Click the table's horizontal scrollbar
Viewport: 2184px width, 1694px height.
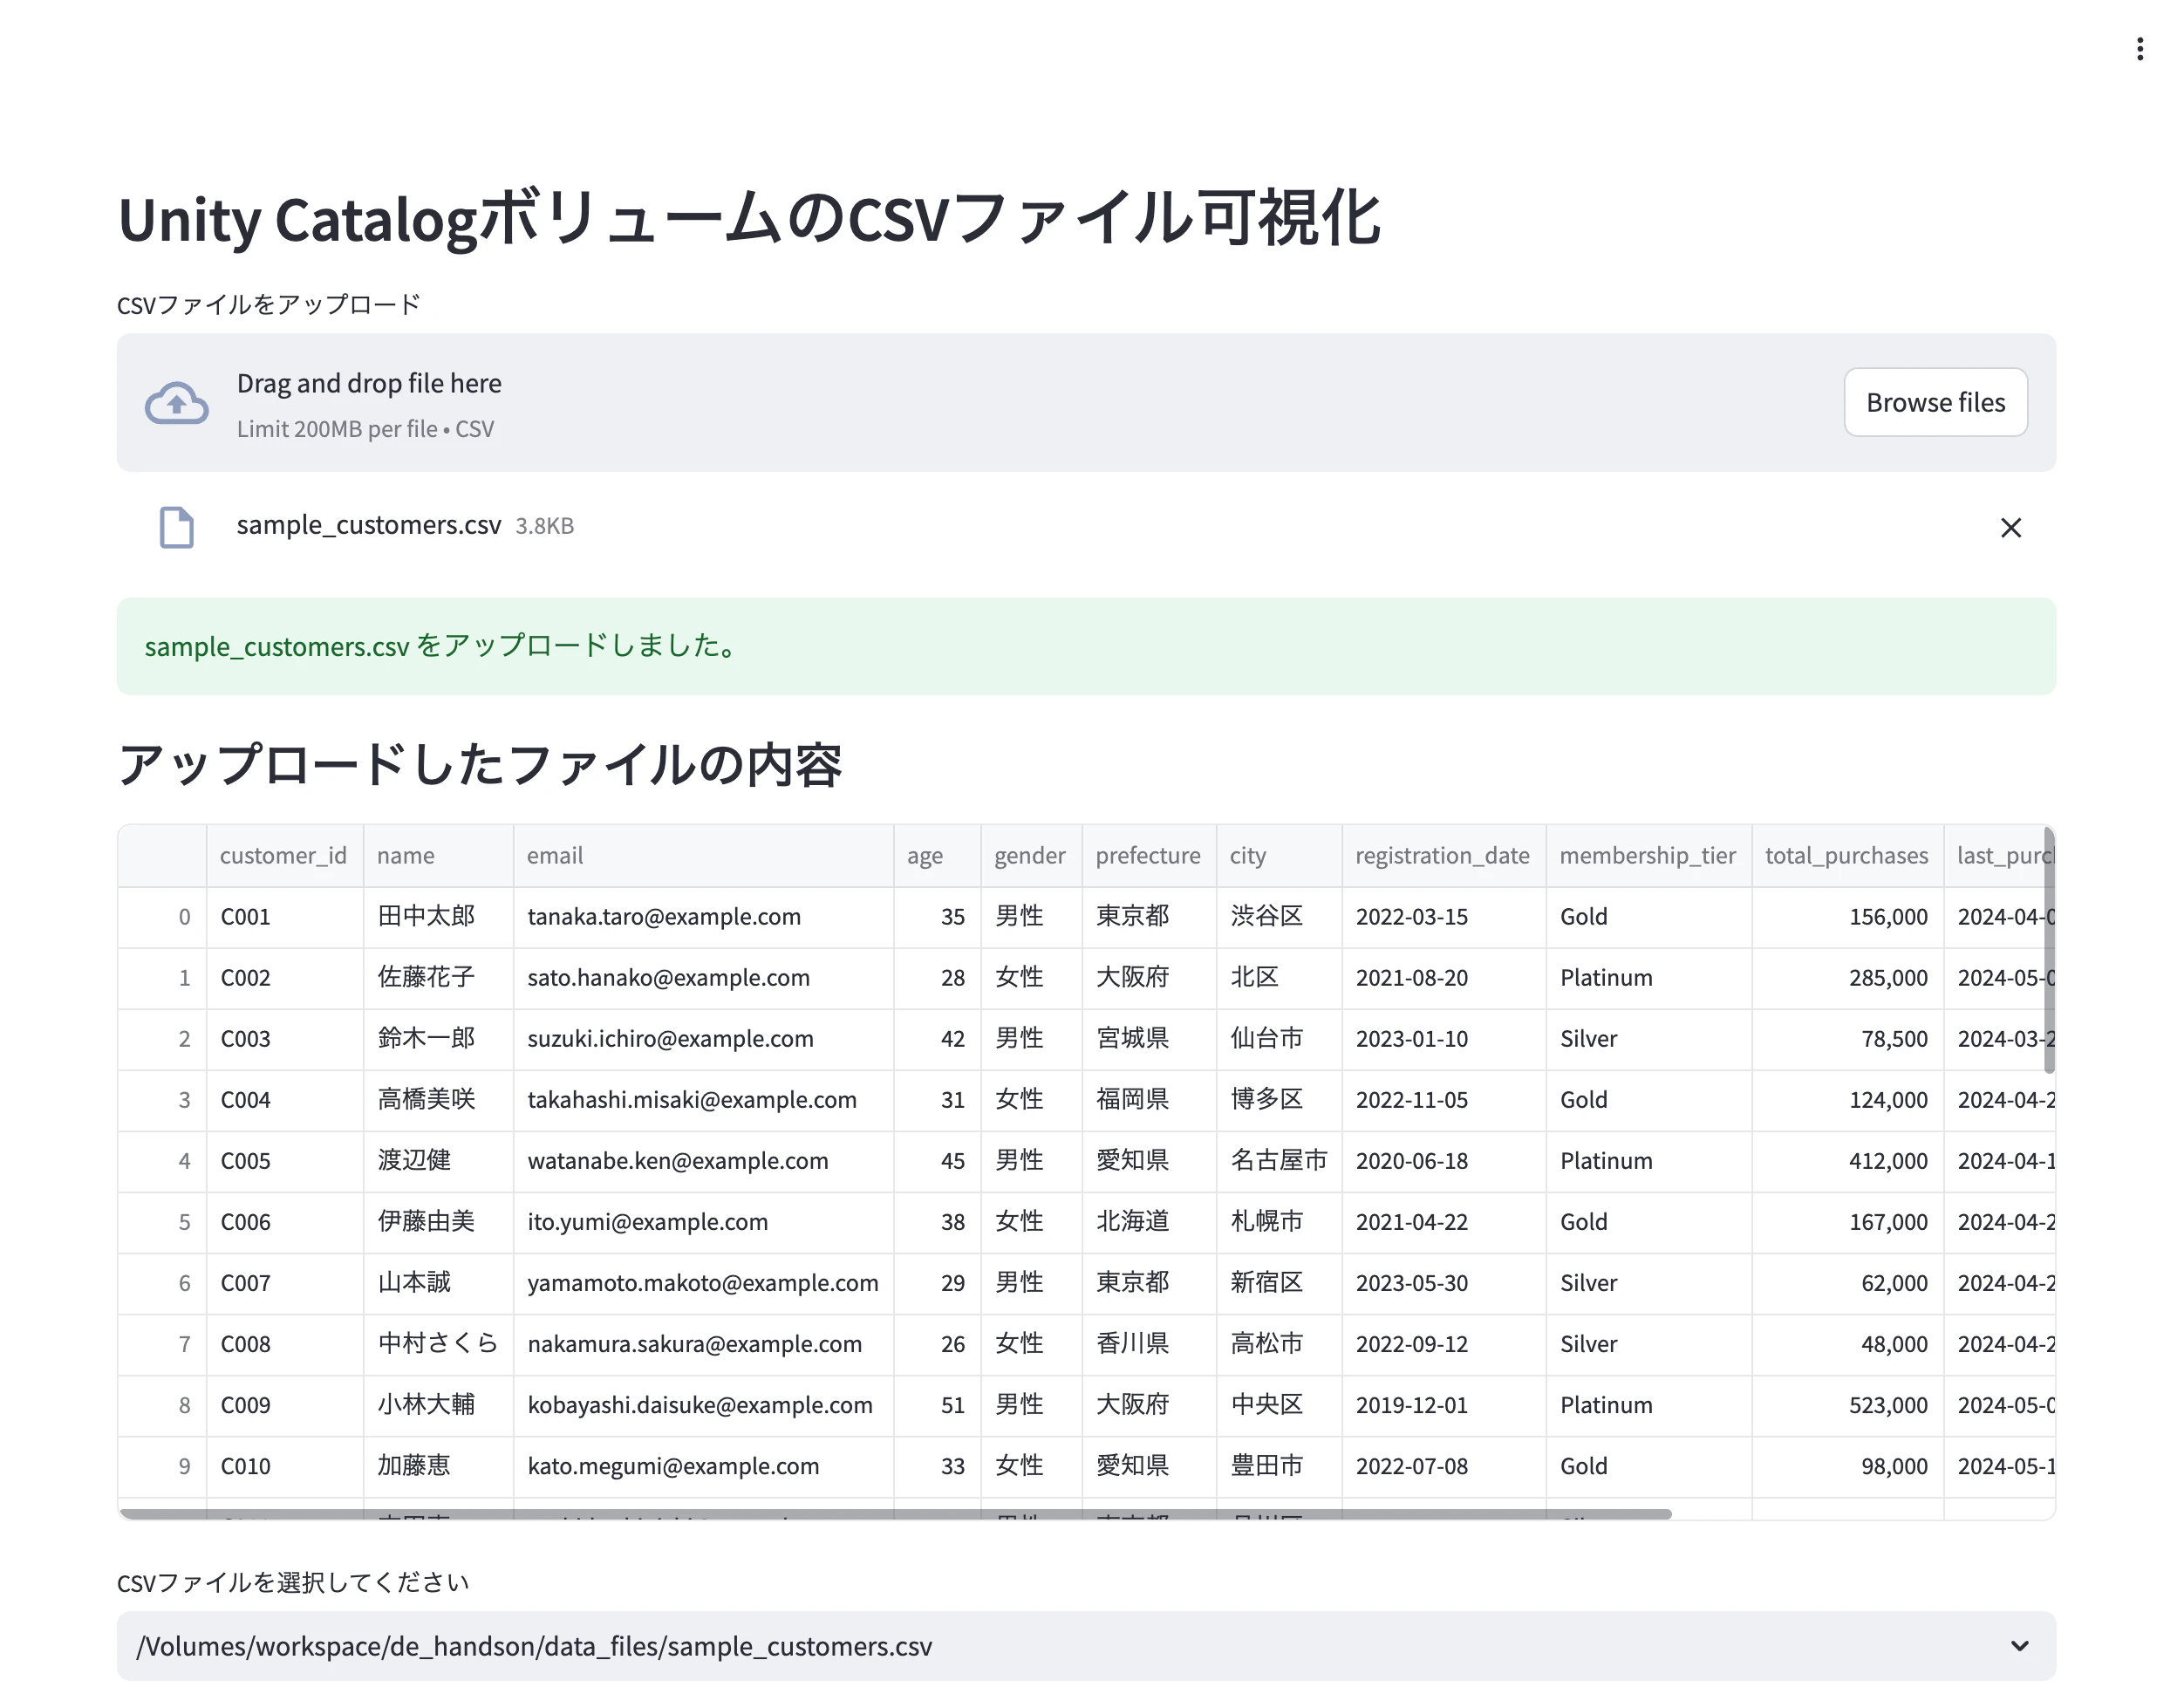pyautogui.click(x=895, y=1514)
